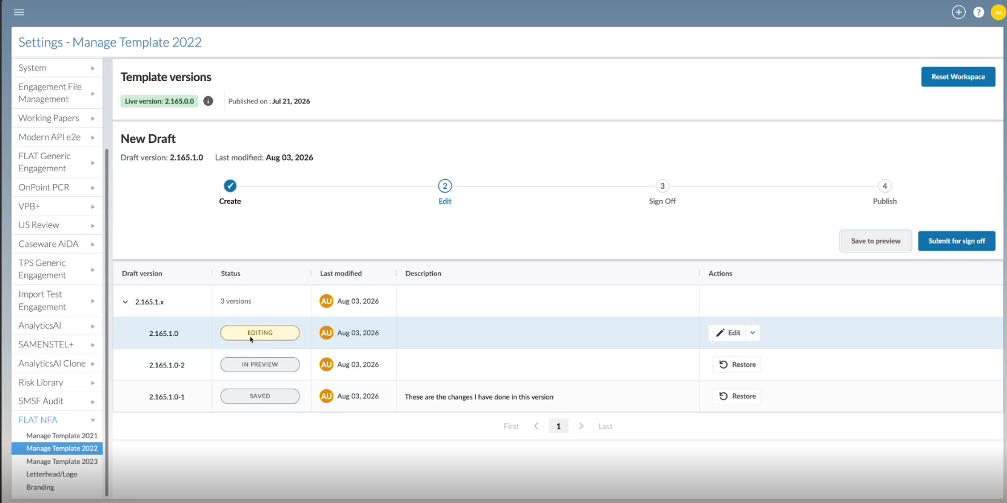
Task: Expand VPB+ section
Action: 57,206
